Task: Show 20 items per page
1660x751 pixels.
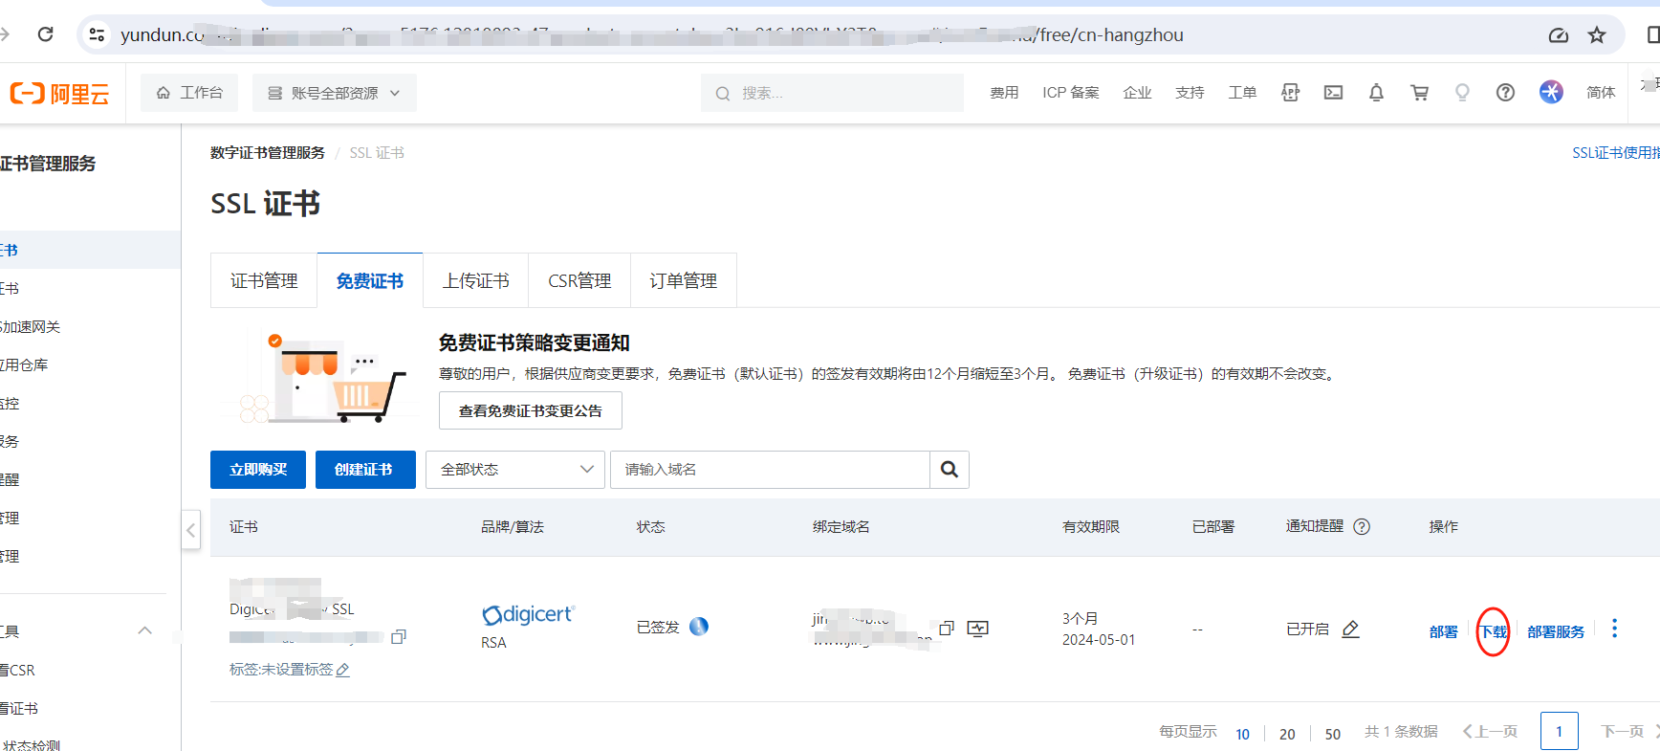Action: pyautogui.click(x=1287, y=734)
